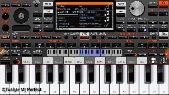The width and height of the screenshot is (169, 95).
Task: Click DNC button 2
Action: [x=16, y=5]
